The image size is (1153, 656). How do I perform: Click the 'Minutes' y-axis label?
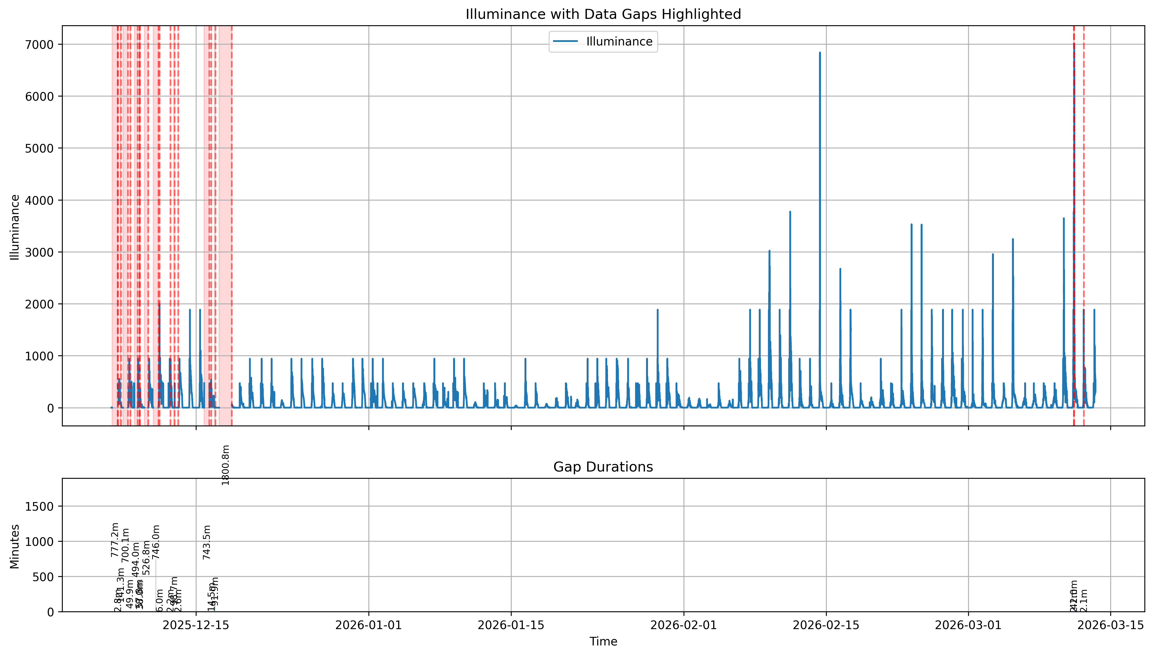(x=14, y=546)
